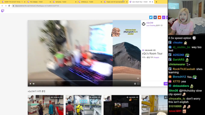This screenshot has width=205, height=115.
Task: Go back in the browser
Action: [2, 6]
